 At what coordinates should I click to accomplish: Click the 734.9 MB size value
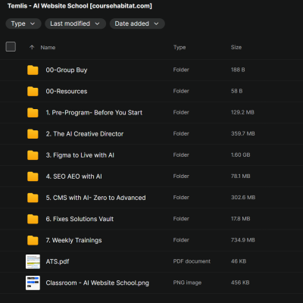(x=243, y=240)
